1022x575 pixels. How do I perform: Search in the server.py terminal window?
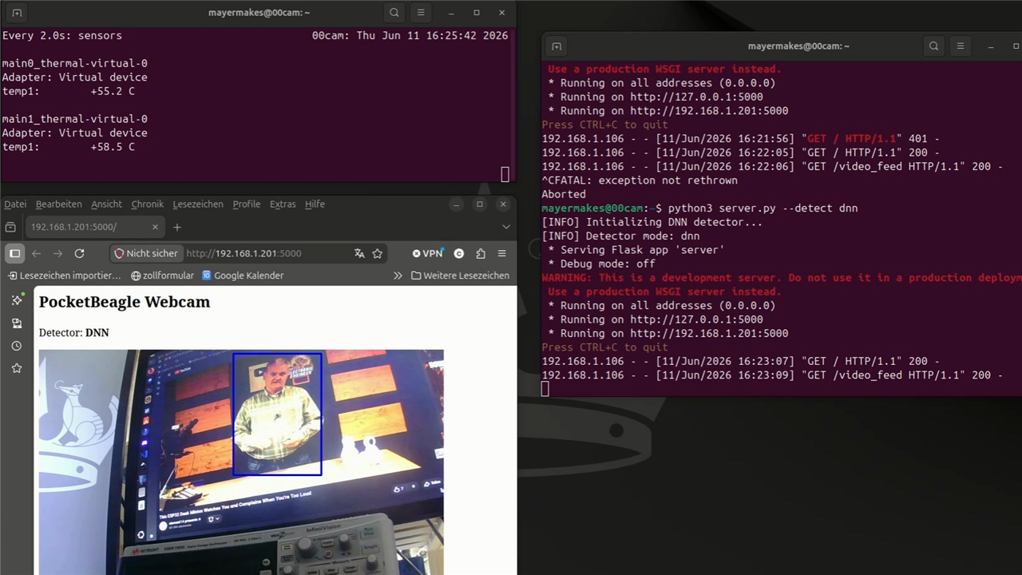pyautogui.click(x=933, y=46)
